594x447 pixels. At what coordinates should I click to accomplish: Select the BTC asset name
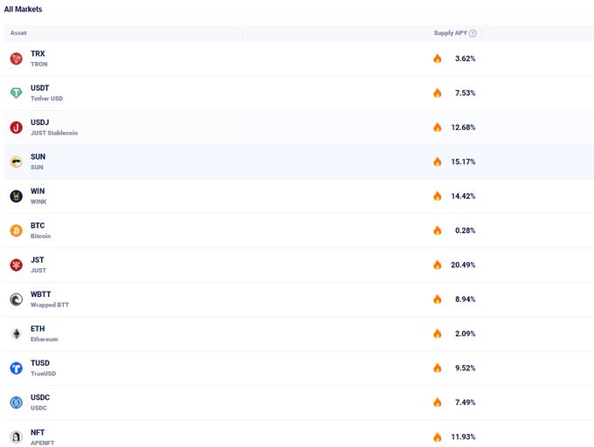coord(38,225)
